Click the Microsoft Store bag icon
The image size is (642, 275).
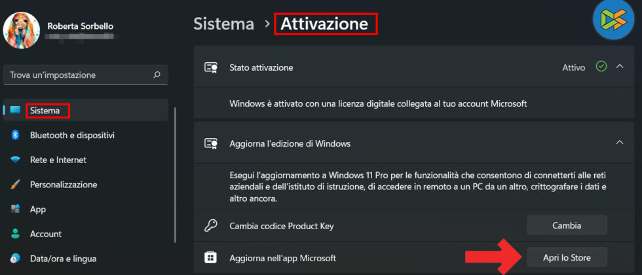coord(211,258)
